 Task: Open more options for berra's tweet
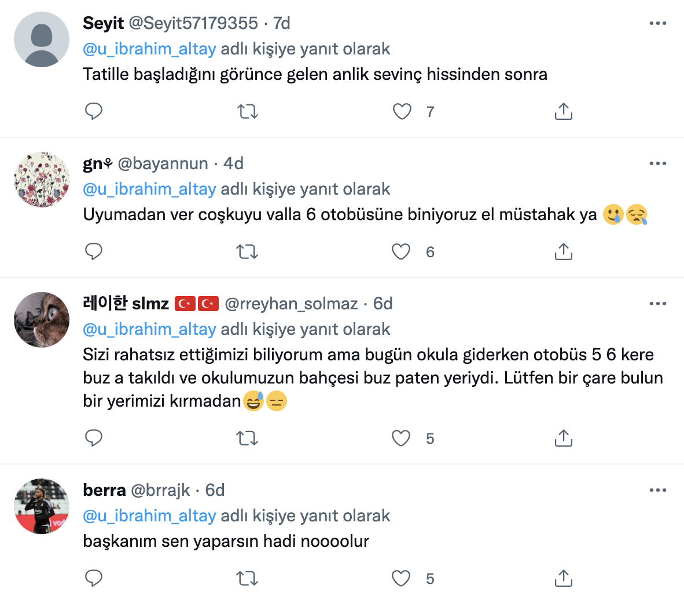[658, 490]
